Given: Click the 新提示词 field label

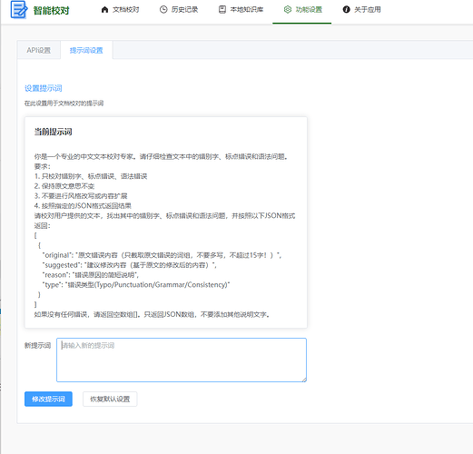Looking at the screenshot, I should click(x=37, y=345).
